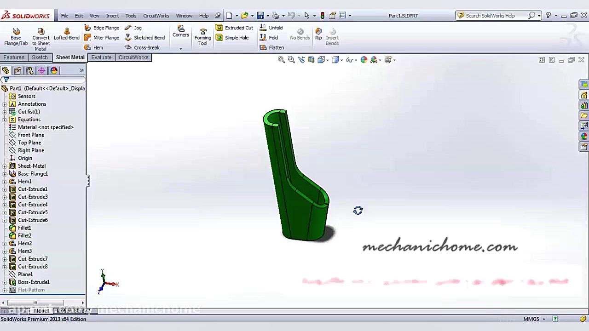Viewport: 589px width, 331px height.
Task: Select Fillet2 in the feature tree
Action: (24, 236)
